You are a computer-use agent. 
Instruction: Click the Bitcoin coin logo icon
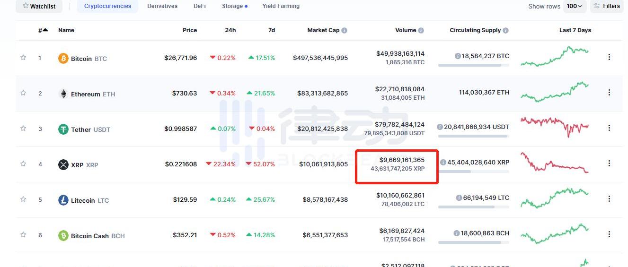pos(63,59)
